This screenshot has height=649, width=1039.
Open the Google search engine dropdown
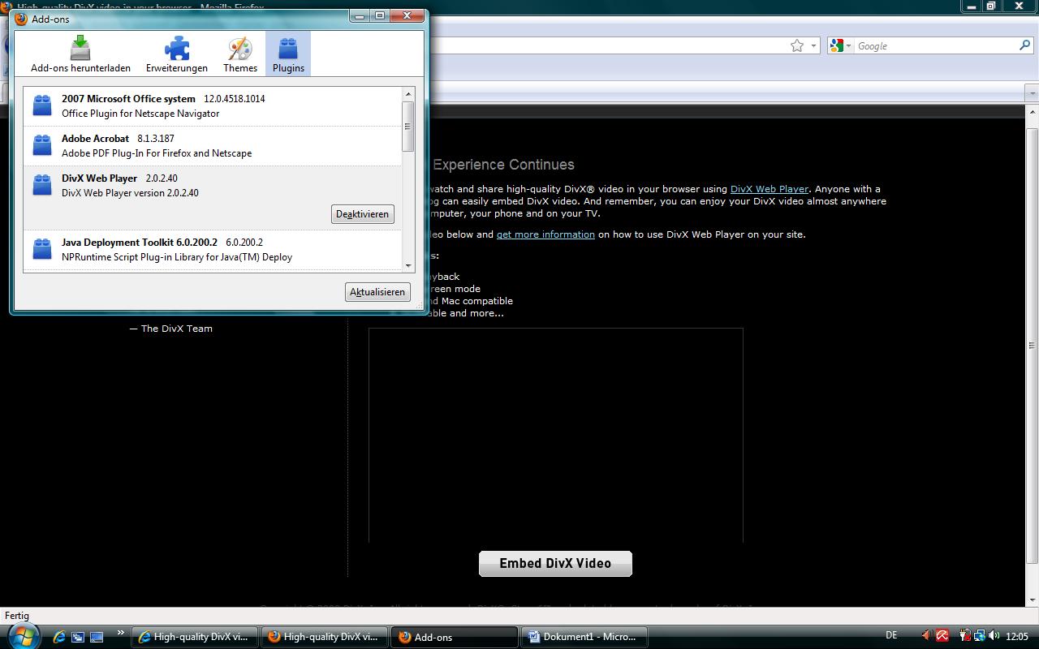[841, 46]
